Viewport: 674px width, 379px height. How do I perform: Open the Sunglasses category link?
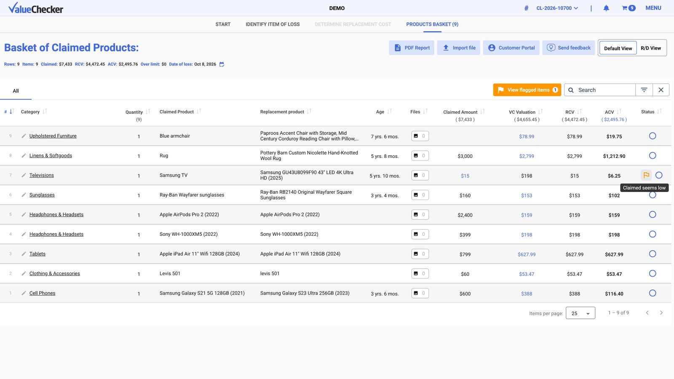[42, 195]
